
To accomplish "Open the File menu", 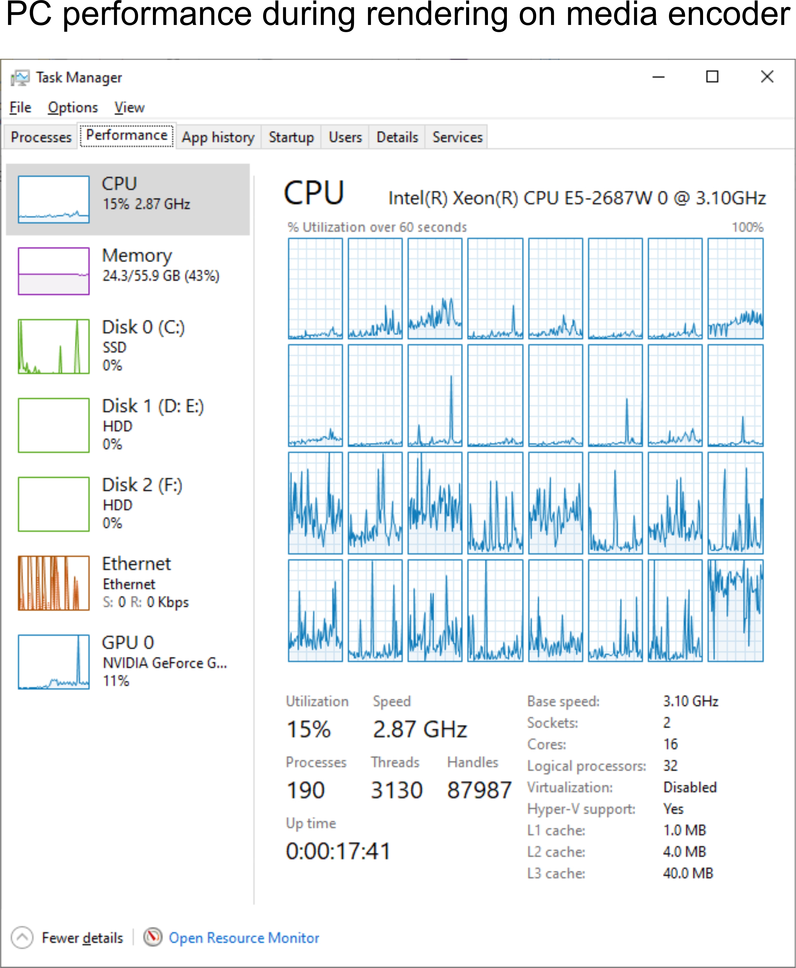I will (x=20, y=107).
